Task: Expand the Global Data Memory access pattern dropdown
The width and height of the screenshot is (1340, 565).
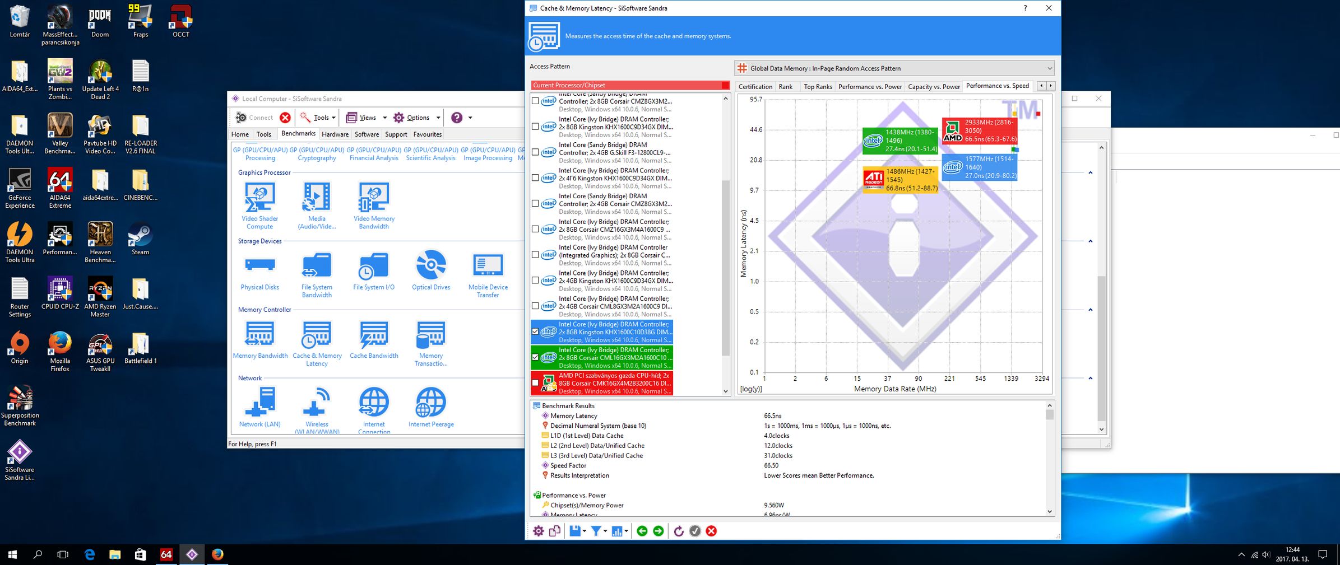Action: 1049,68
